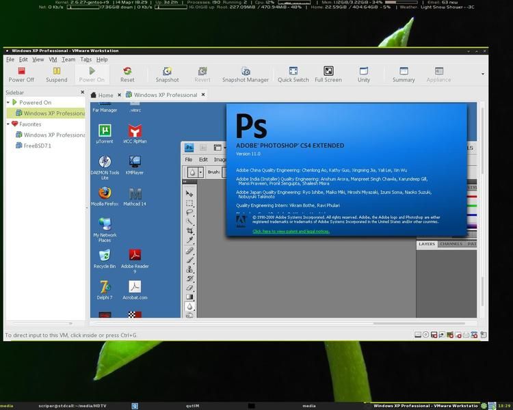Collapse the Favorites tree group

coord(8,124)
